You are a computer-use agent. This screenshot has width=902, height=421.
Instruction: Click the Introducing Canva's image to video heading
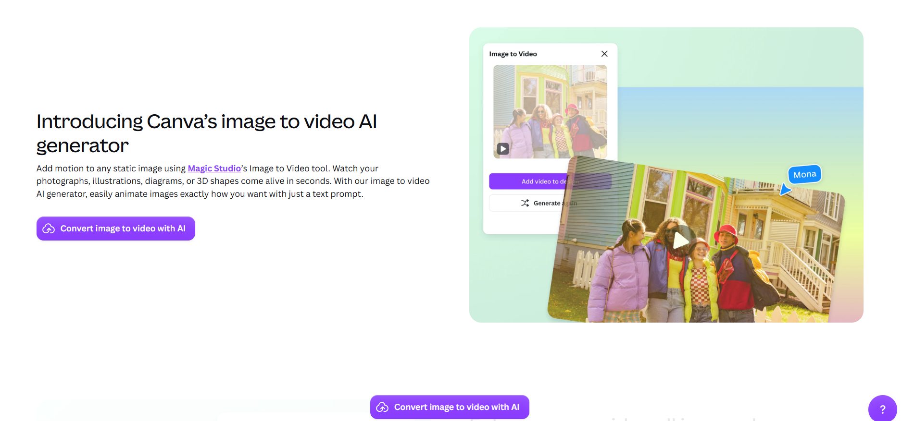pyautogui.click(x=207, y=133)
